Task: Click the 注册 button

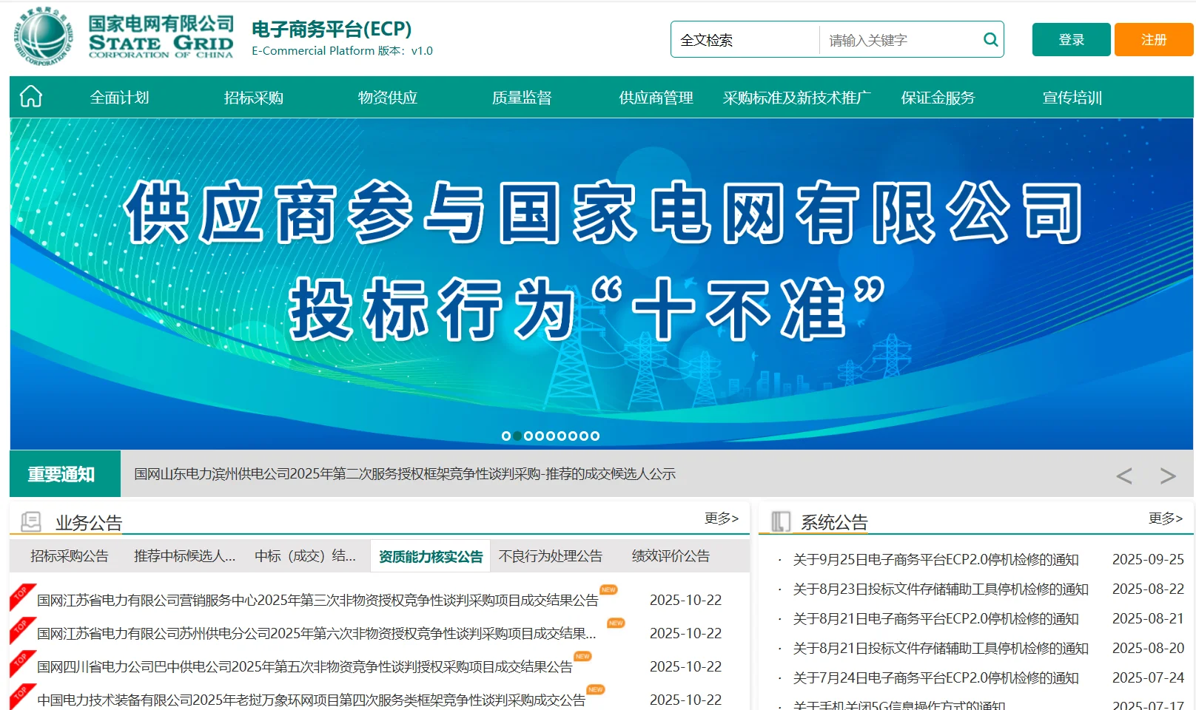Action: [x=1152, y=39]
